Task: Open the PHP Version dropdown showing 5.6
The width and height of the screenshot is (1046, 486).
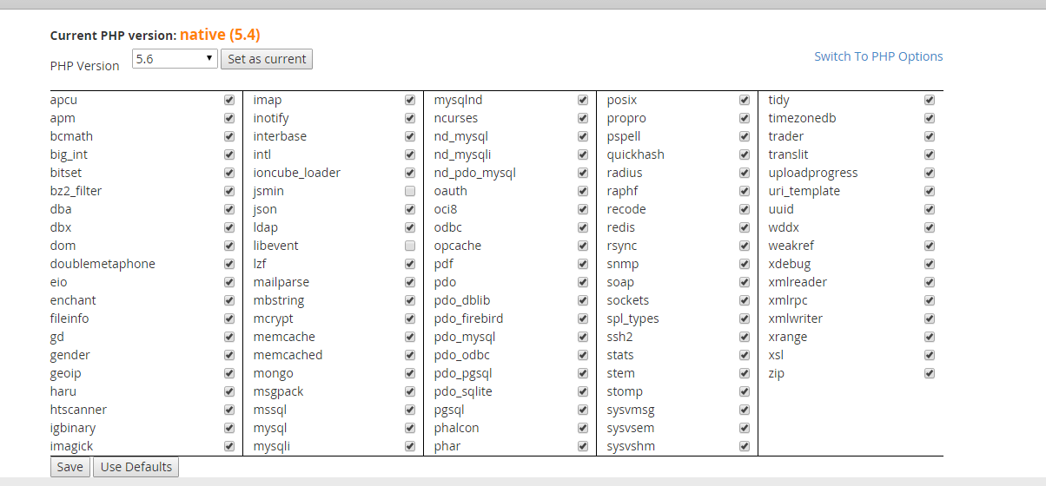Action: (x=175, y=58)
